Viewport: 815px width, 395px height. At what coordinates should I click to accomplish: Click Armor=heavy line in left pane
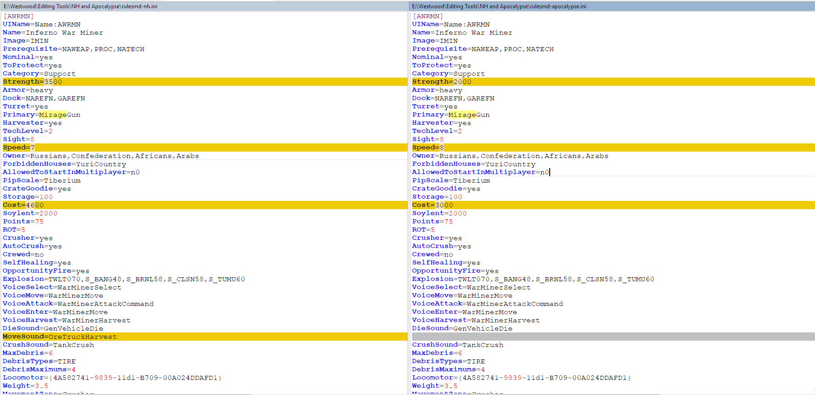(x=28, y=90)
